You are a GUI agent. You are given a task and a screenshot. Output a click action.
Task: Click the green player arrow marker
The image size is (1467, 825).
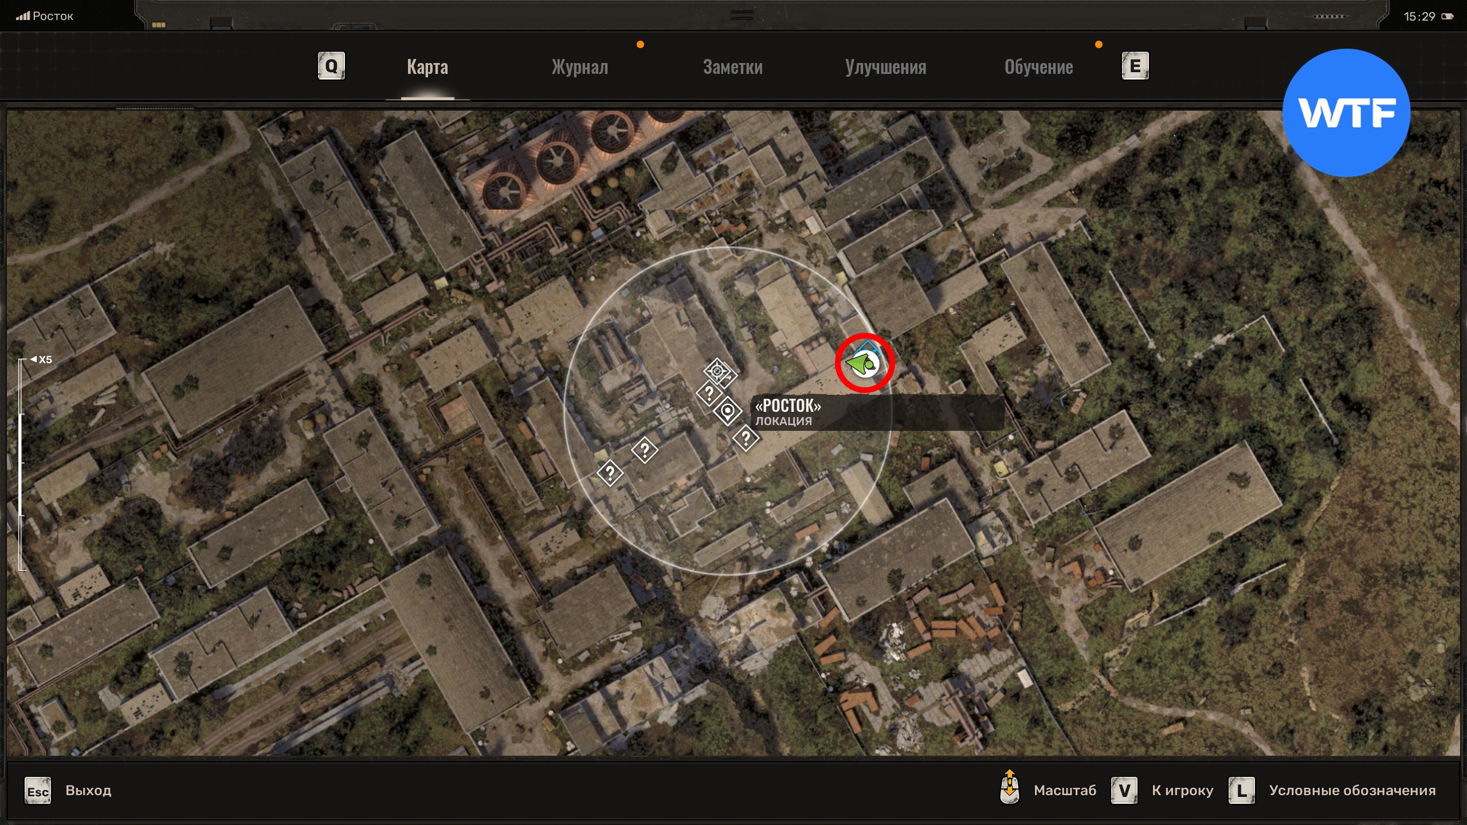pyautogui.click(x=861, y=363)
